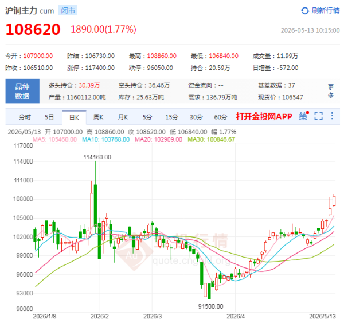Viewport: 344px width, 319px height.
Task: Click the chart header date 2026/05/13
Action: tap(24, 132)
